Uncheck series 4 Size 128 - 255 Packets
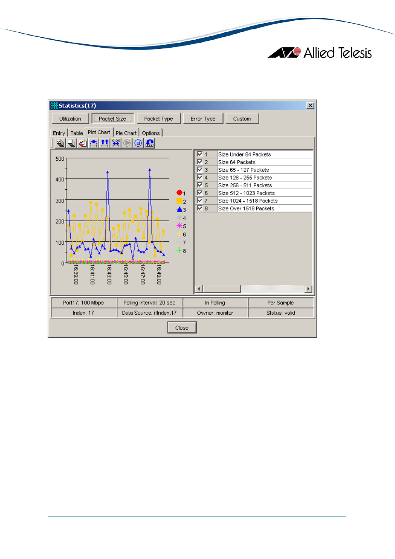395x559 pixels. pyautogui.click(x=200, y=177)
